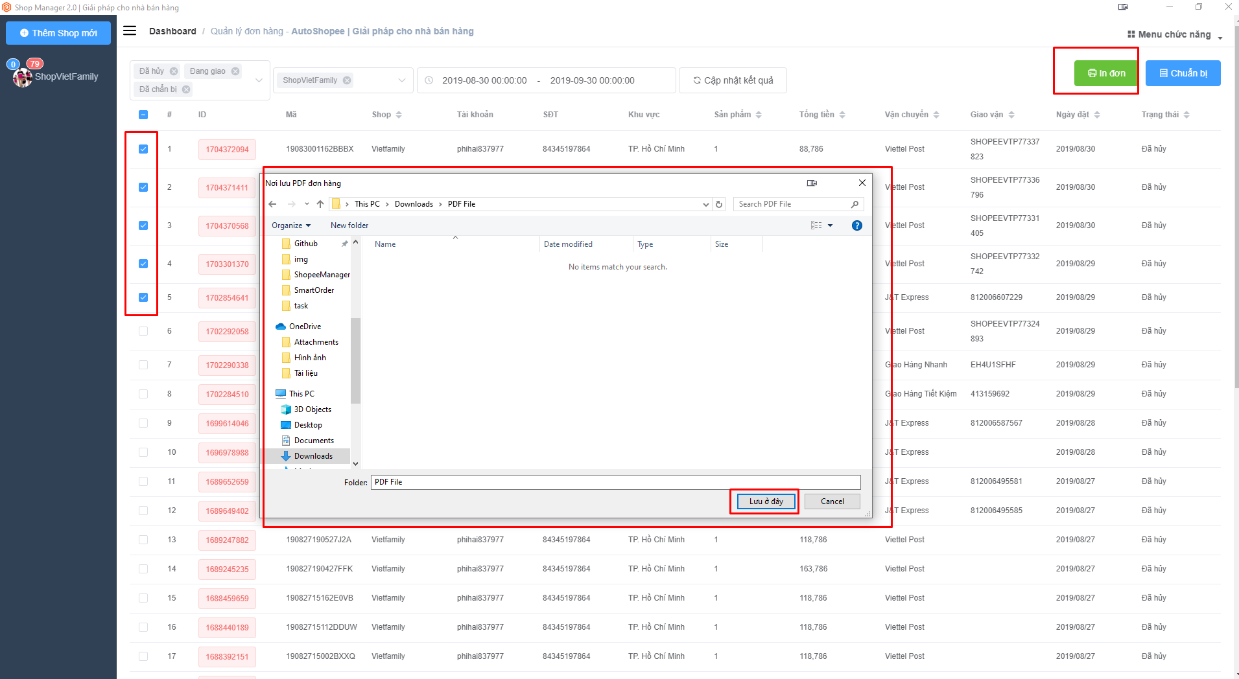Click the Folder name input field
The image size is (1239, 679).
[615, 482]
